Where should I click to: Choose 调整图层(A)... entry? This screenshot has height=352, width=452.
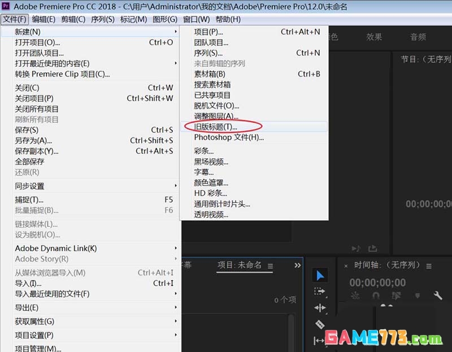(254, 116)
